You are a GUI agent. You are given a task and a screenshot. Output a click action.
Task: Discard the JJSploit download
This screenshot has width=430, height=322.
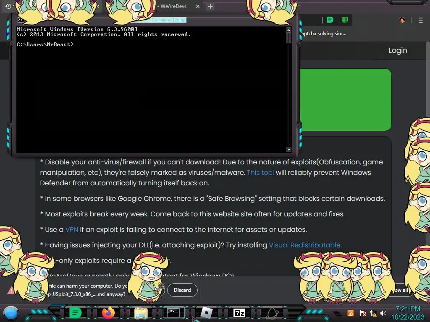pyautogui.click(x=182, y=290)
